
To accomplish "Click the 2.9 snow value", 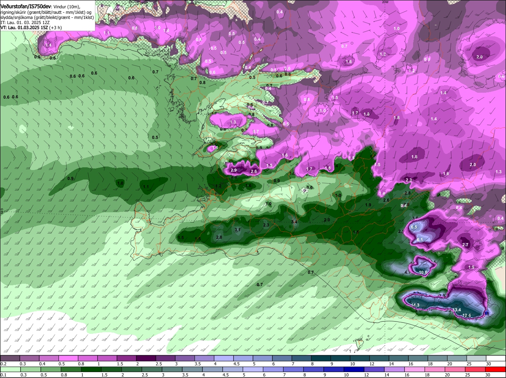I will point(233,170).
